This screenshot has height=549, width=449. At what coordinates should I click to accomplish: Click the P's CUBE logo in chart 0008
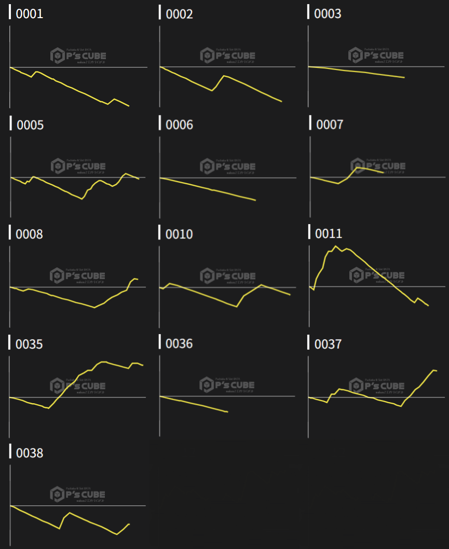pos(77,276)
